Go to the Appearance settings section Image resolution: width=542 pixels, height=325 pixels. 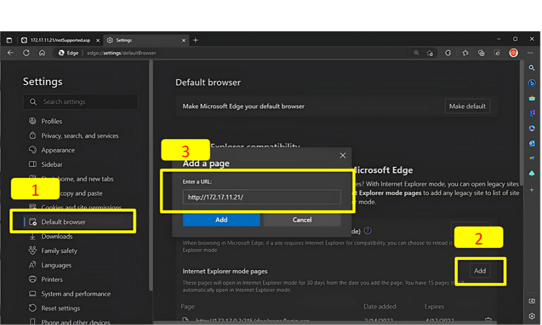pos(58,150)
